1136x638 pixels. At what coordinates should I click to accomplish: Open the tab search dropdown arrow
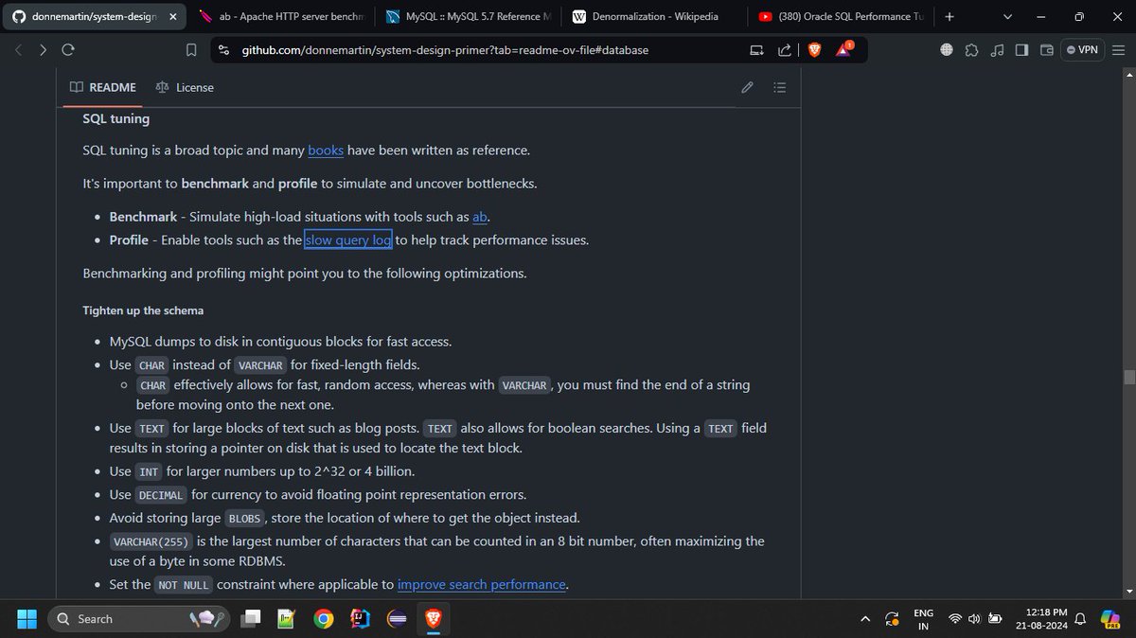pyautogui.click(x=1007, y=16)
